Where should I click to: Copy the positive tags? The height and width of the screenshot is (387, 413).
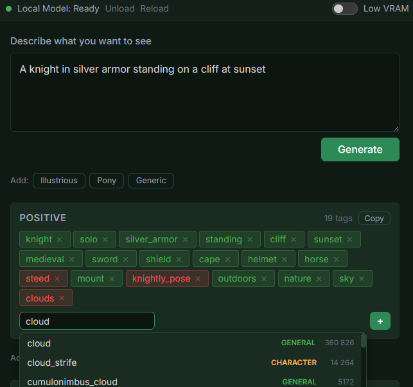pyautogui.click(x=374, y=219)
